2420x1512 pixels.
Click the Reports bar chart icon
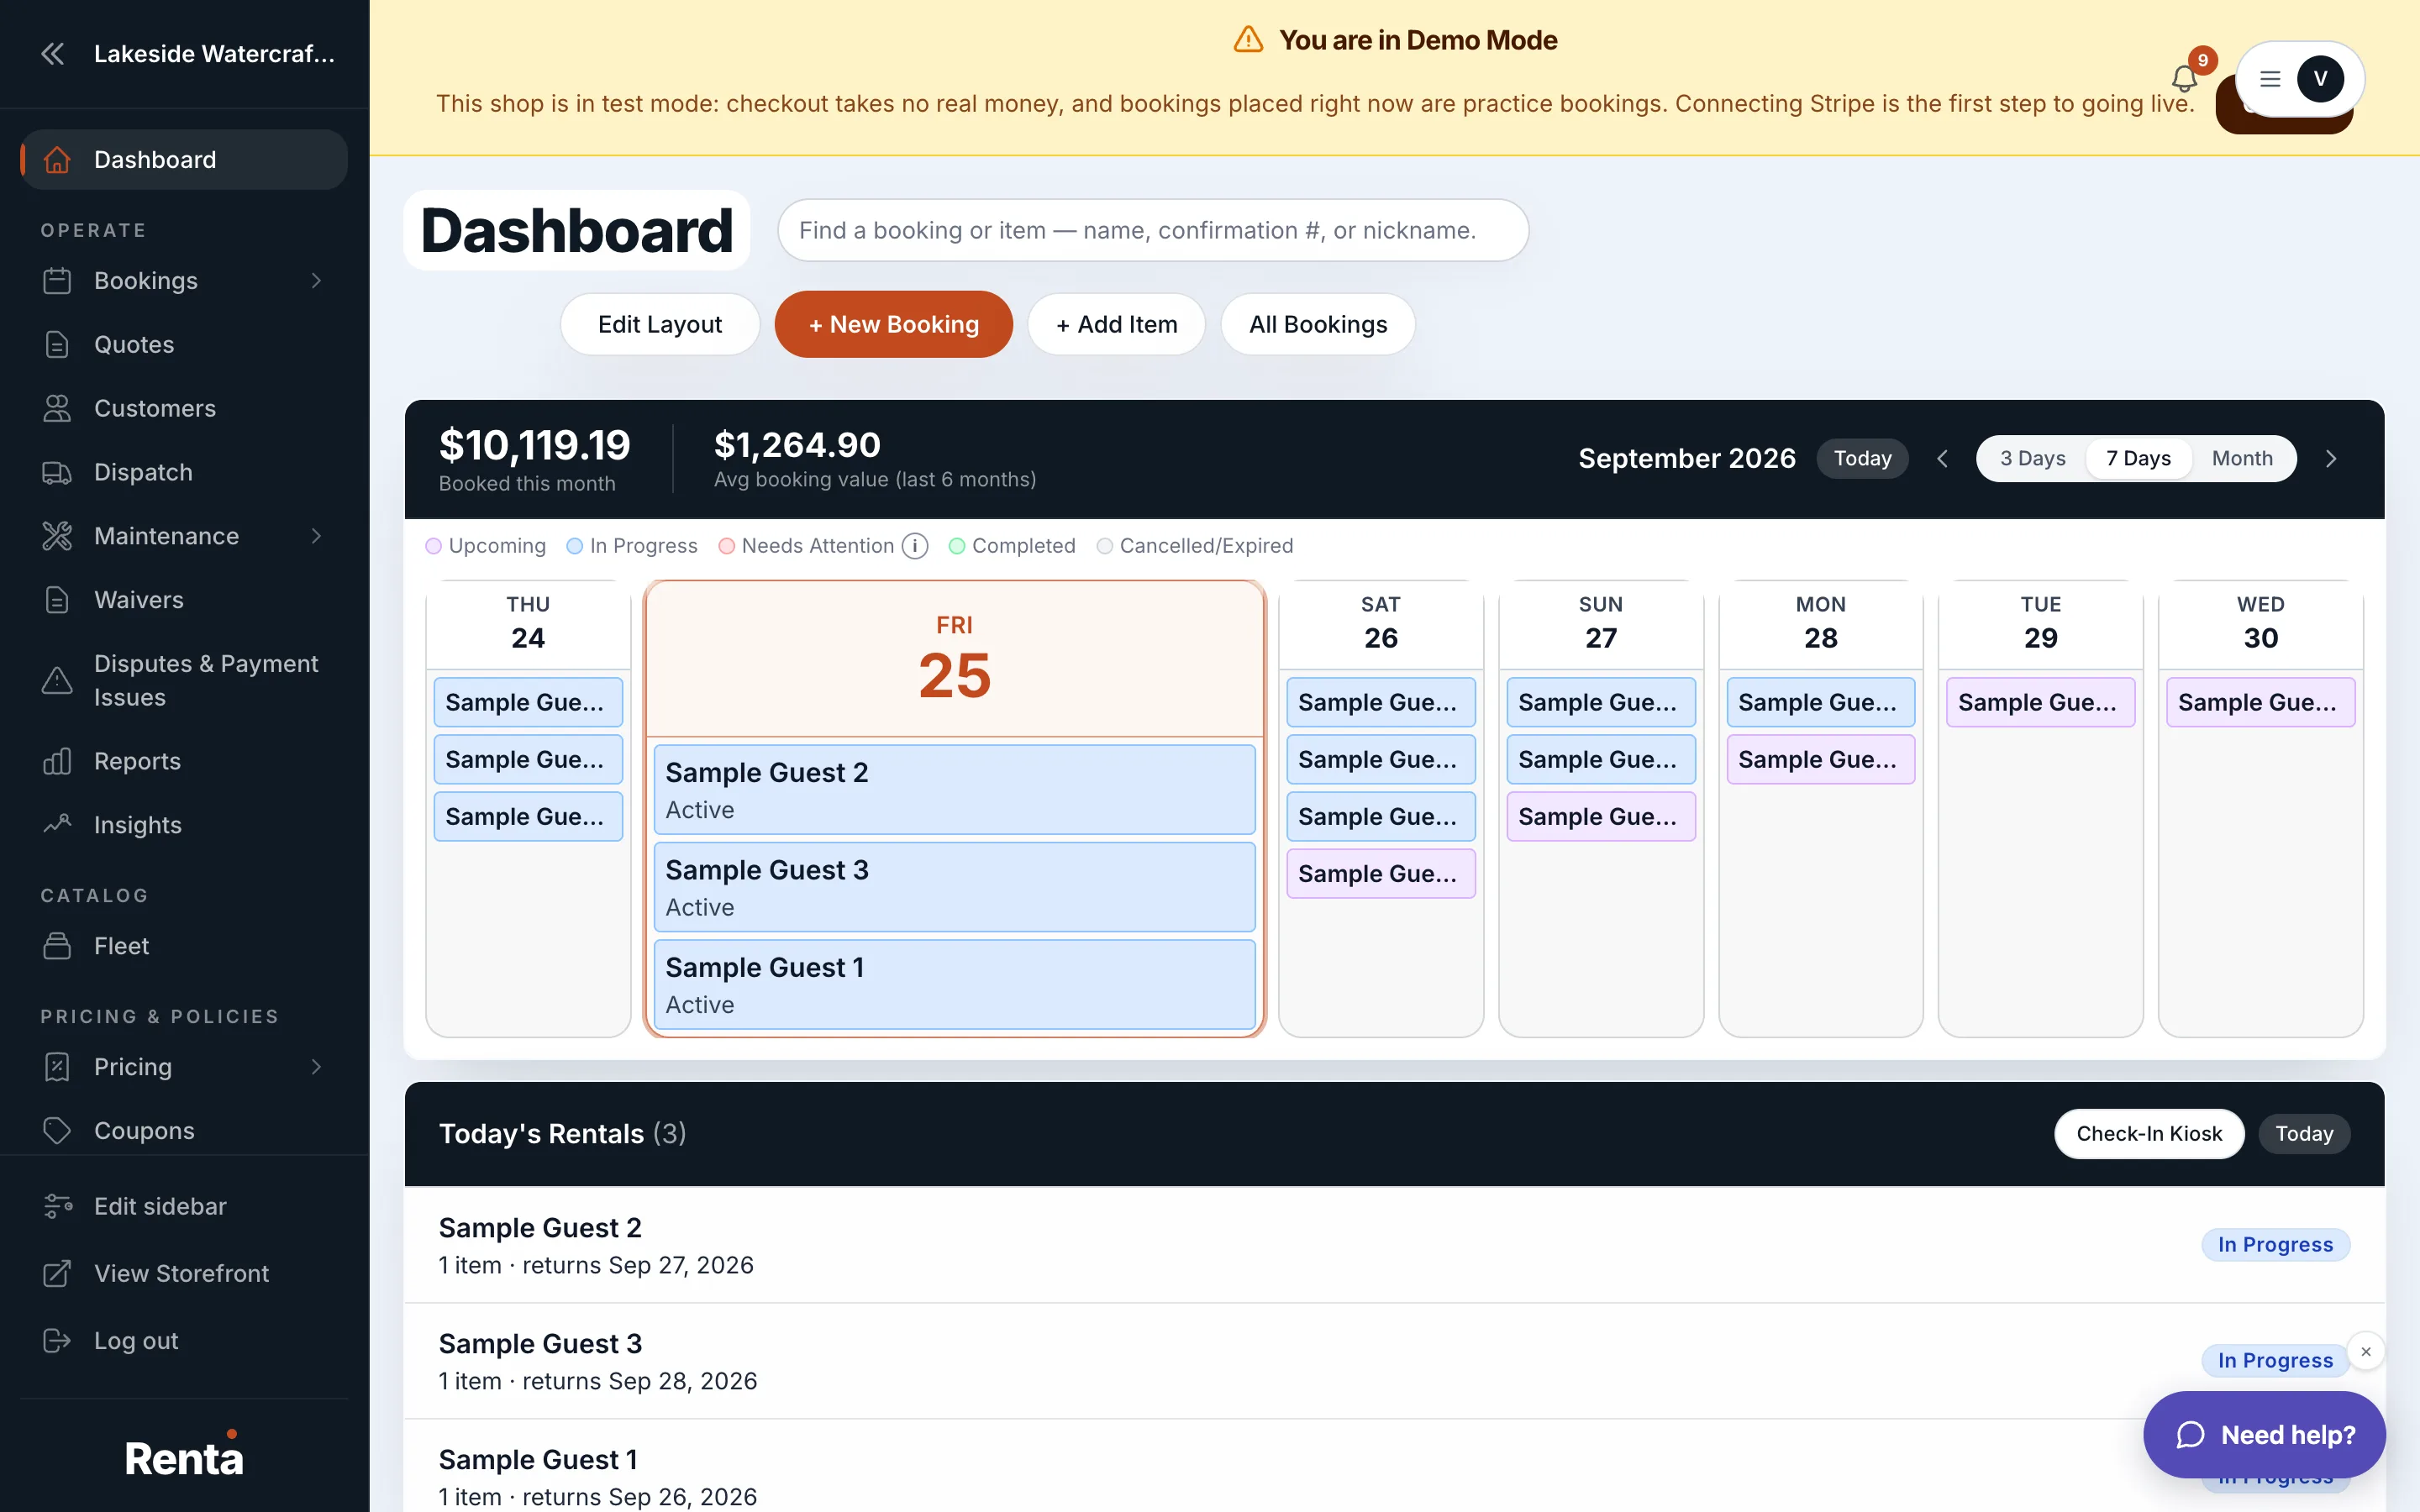57,761
